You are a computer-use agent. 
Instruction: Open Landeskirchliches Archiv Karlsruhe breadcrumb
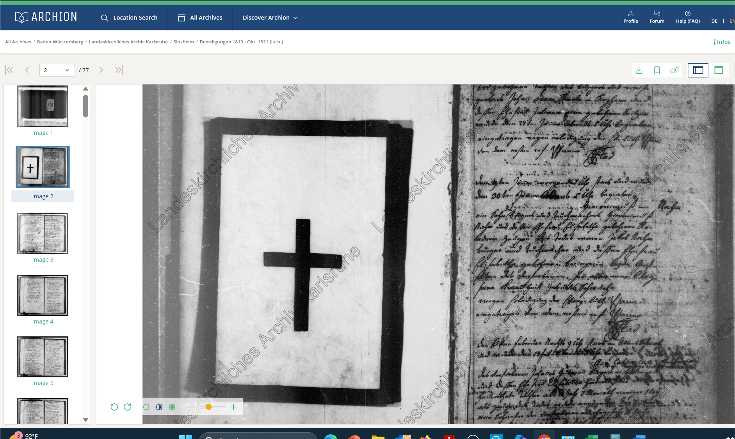tap(128, 42)
